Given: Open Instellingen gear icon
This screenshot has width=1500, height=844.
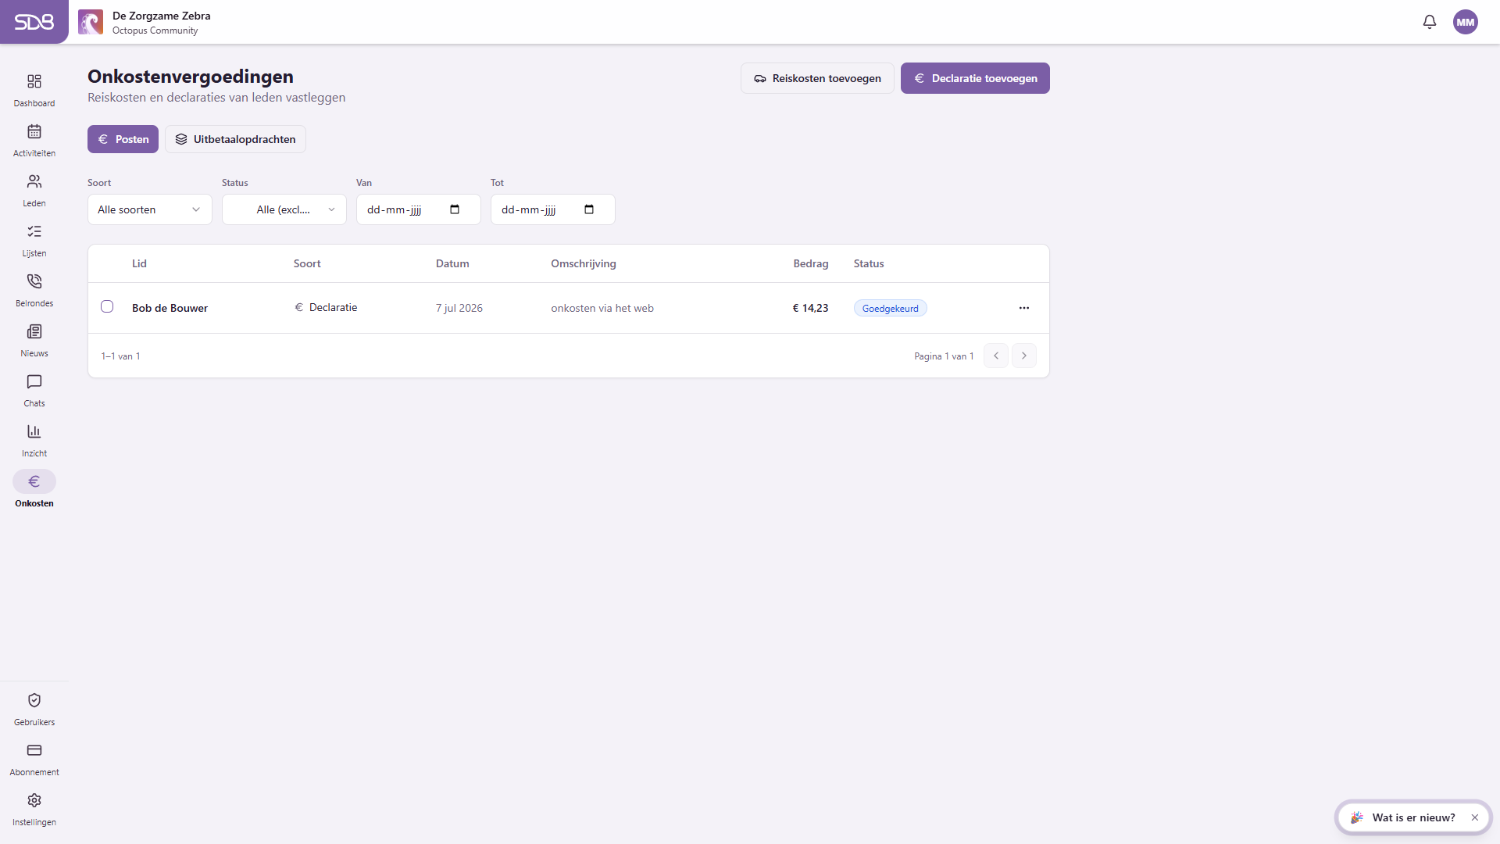Looking at the screenshot, I should pyautogui.click(x=34, y=800).
